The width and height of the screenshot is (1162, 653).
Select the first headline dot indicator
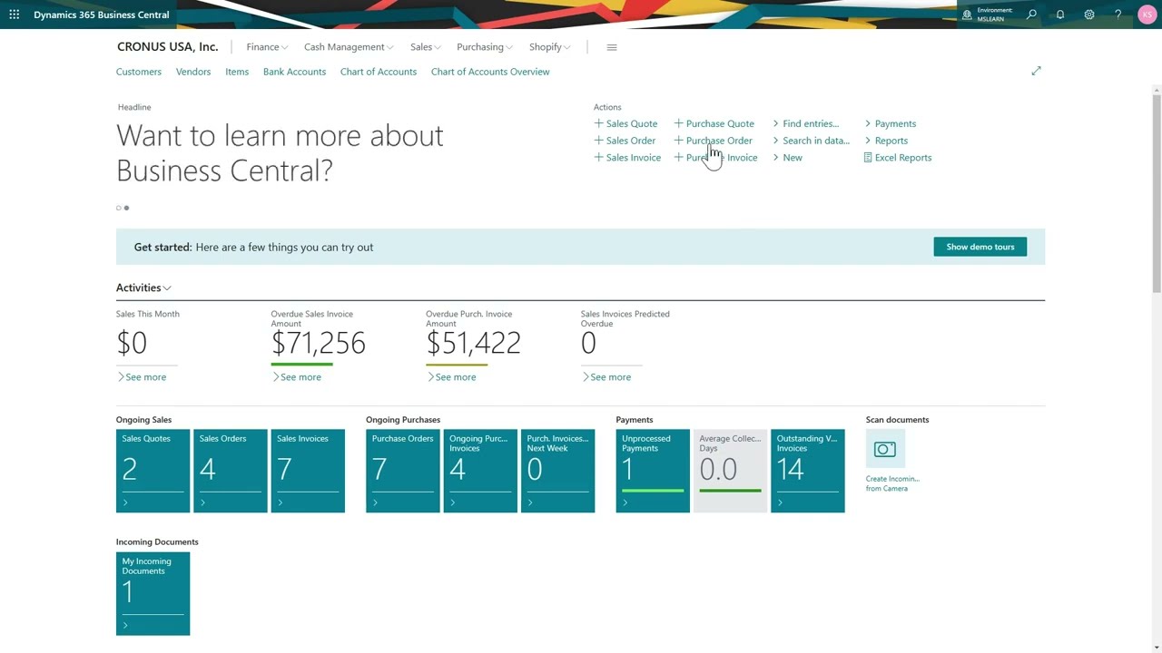(118, 208)
